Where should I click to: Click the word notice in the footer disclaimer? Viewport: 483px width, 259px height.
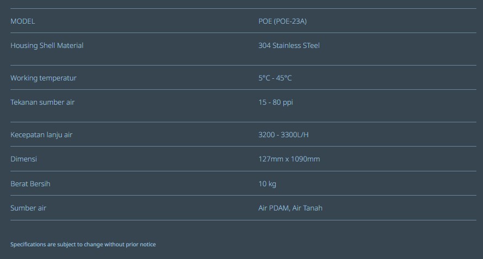pyautogui.click(x=148, y=244)
